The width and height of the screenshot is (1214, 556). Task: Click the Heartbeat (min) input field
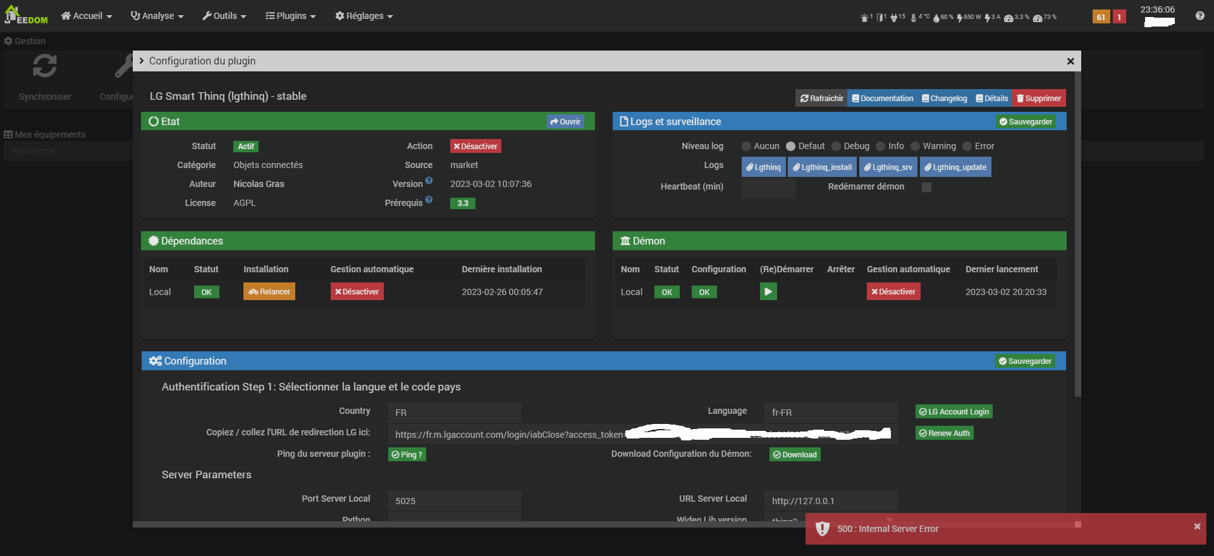click(x=768, y=188)
